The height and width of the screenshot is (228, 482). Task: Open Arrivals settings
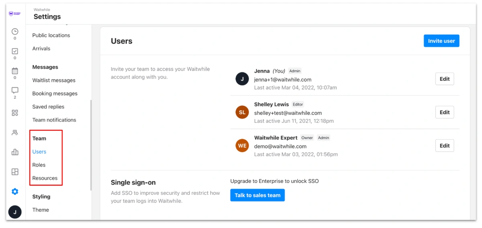click(x=41, y=48)
